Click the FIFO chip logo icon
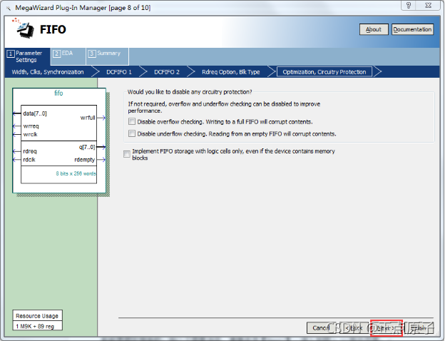The image size is (445, 341). [24, 29]
